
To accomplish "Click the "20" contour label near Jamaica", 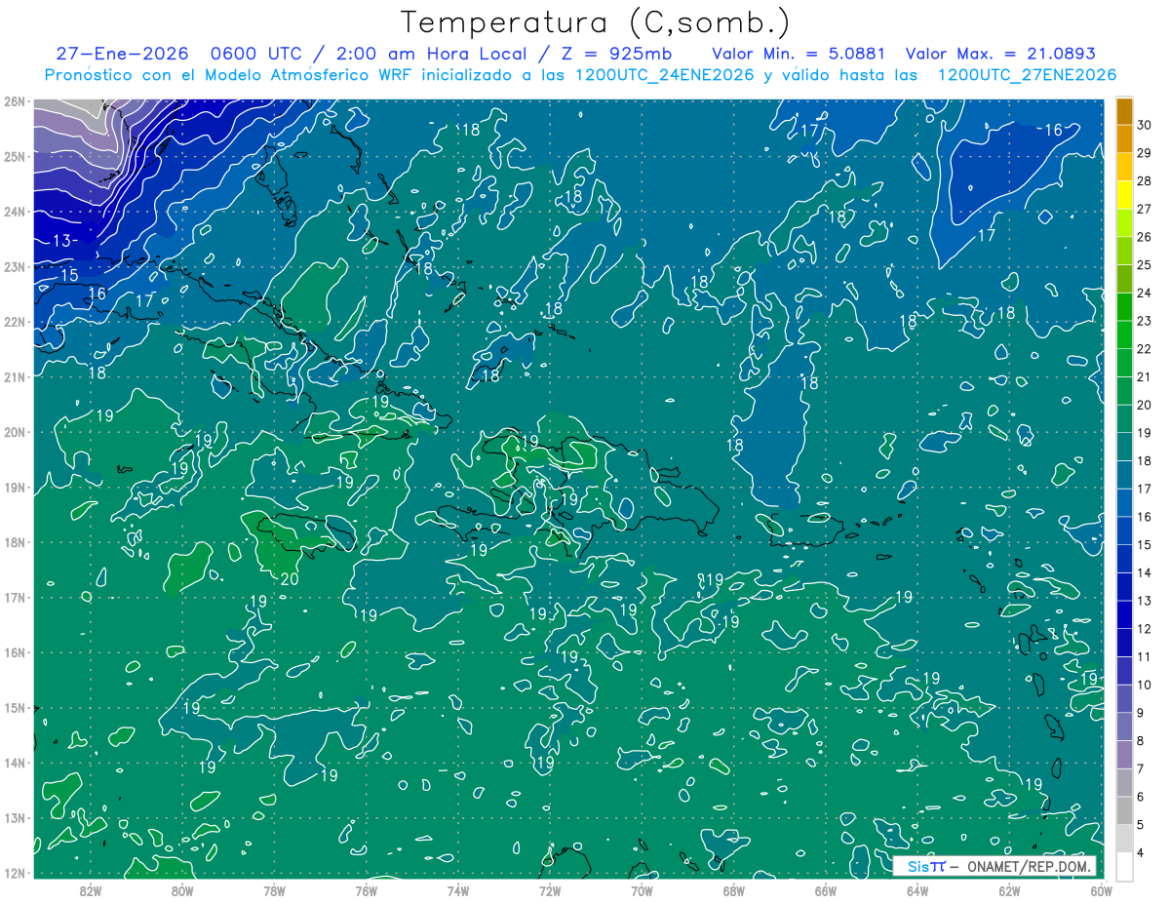I will click(289, 579).
